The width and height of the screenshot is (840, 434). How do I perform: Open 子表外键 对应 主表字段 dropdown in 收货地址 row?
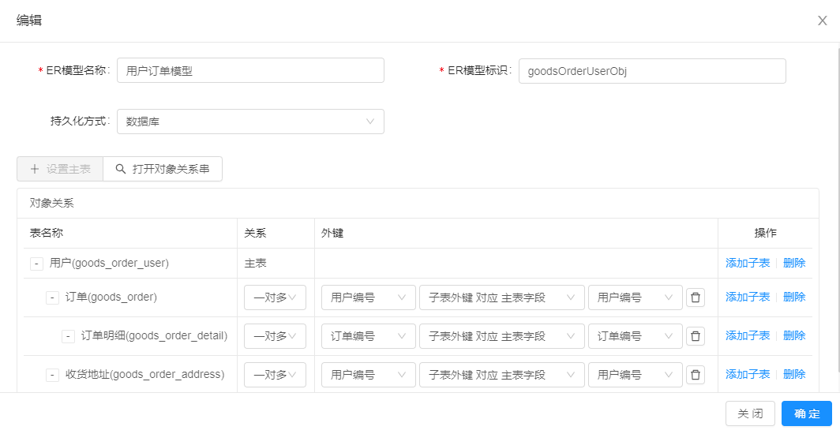tap(502, 375)
